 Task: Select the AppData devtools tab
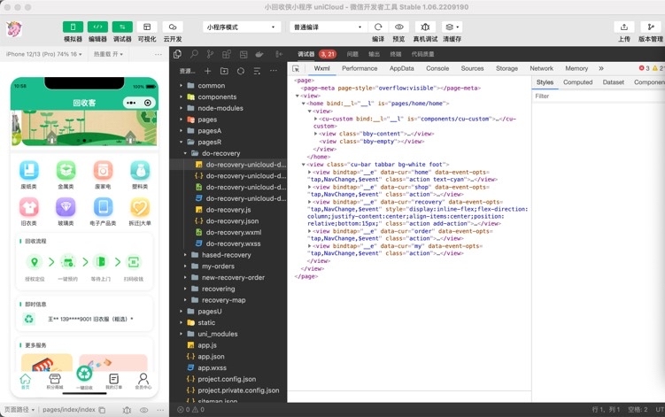point(402,68)
